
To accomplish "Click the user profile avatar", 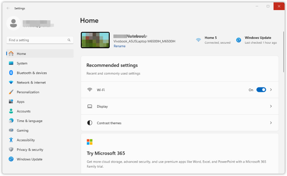I will pyautogui.click(x=13, y=23).
